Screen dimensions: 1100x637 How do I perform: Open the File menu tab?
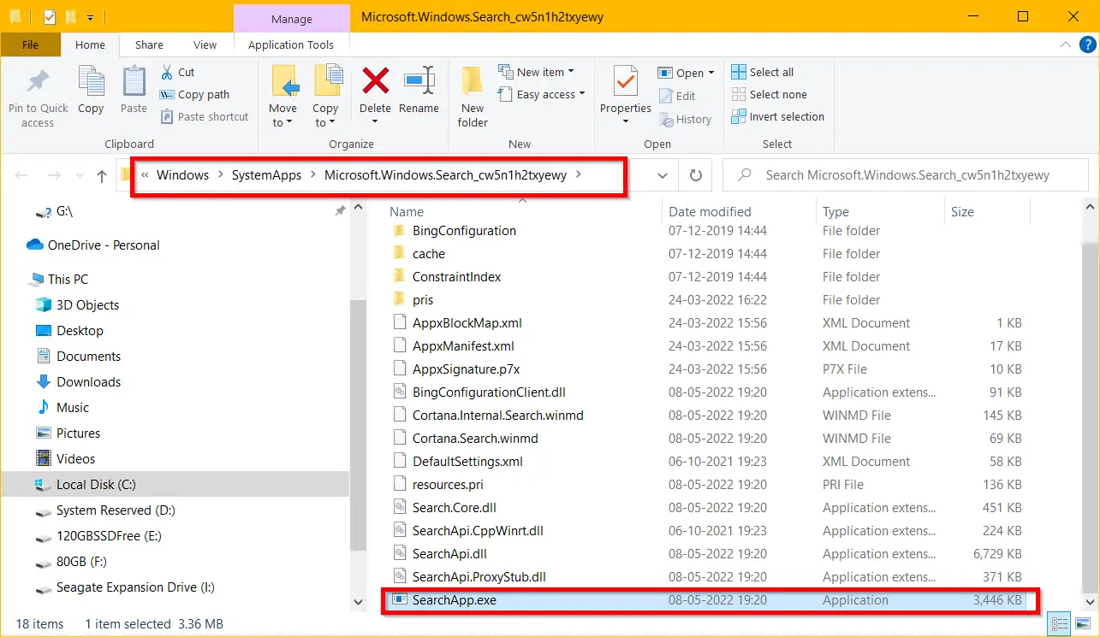tap(30, 45)
